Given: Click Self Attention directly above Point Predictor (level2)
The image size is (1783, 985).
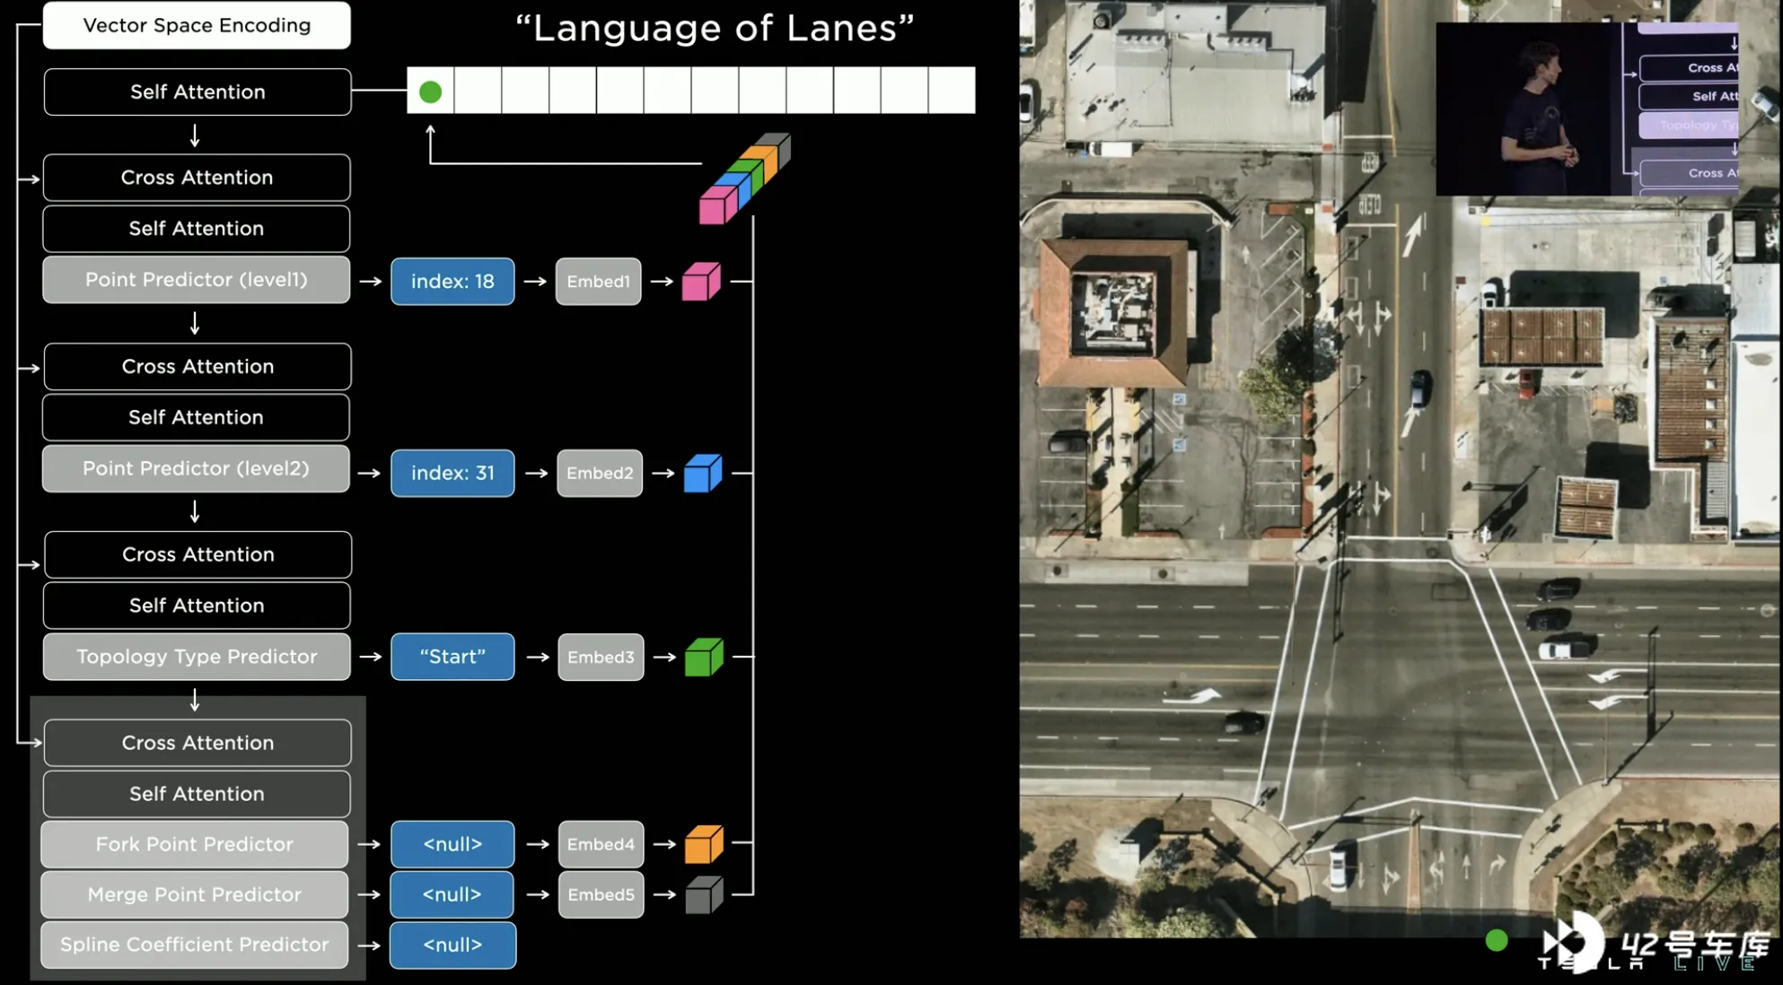Looking at the screenshot, I should click(197, 417).
